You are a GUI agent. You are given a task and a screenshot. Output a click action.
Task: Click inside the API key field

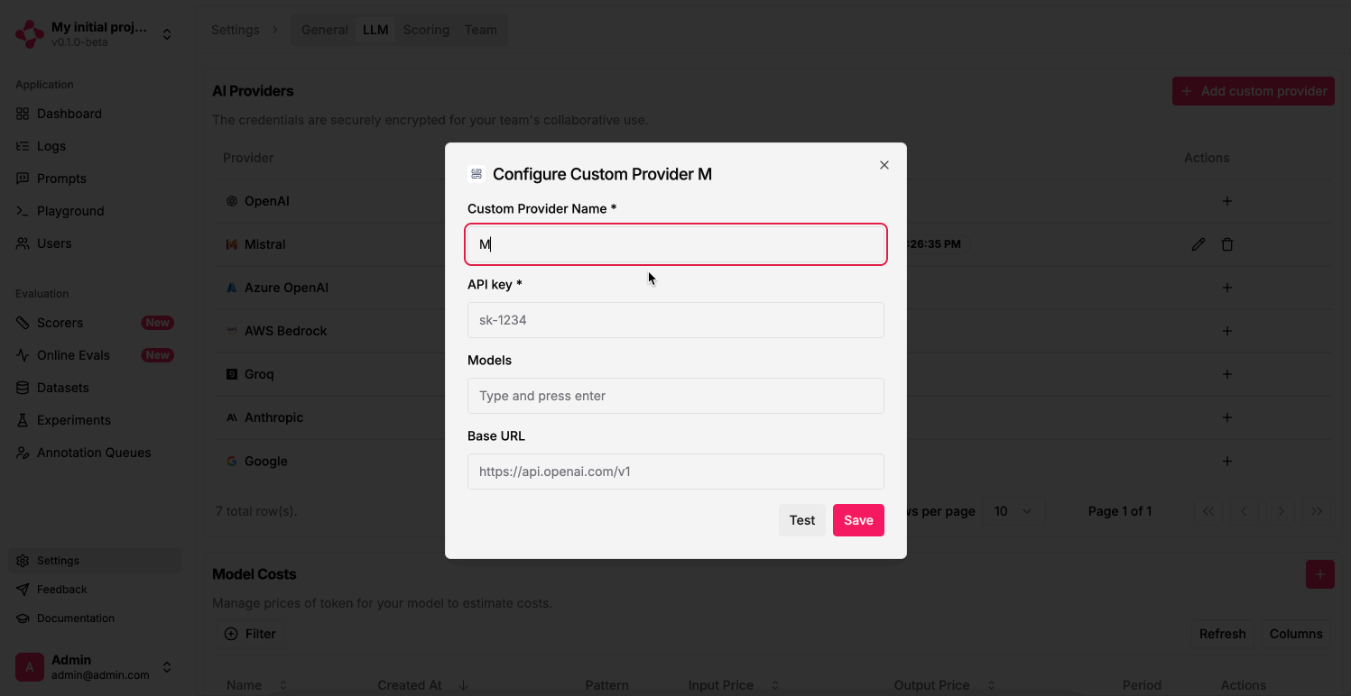[x=675, y=320]
